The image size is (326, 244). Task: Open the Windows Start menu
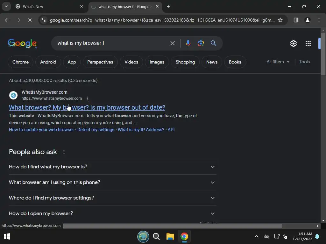7,236
